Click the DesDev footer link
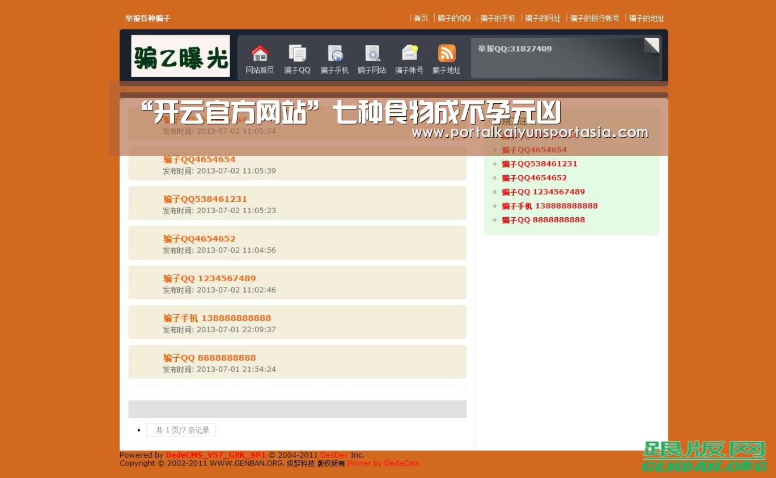The height and width of the screenshot is (478, 776). tap(334, 455)
